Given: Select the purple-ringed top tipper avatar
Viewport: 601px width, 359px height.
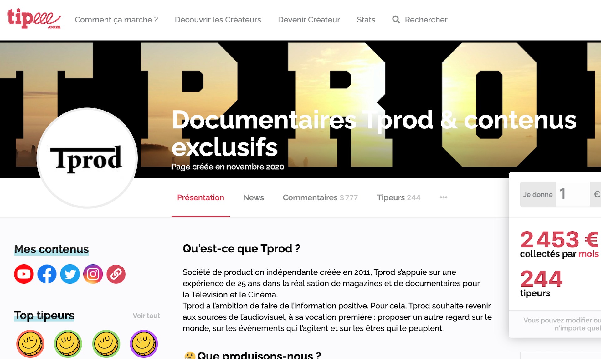Looking at the screenshot, I should click(x=144, y=344).
